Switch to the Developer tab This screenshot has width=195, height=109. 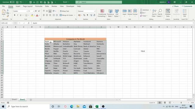point(70,6)
